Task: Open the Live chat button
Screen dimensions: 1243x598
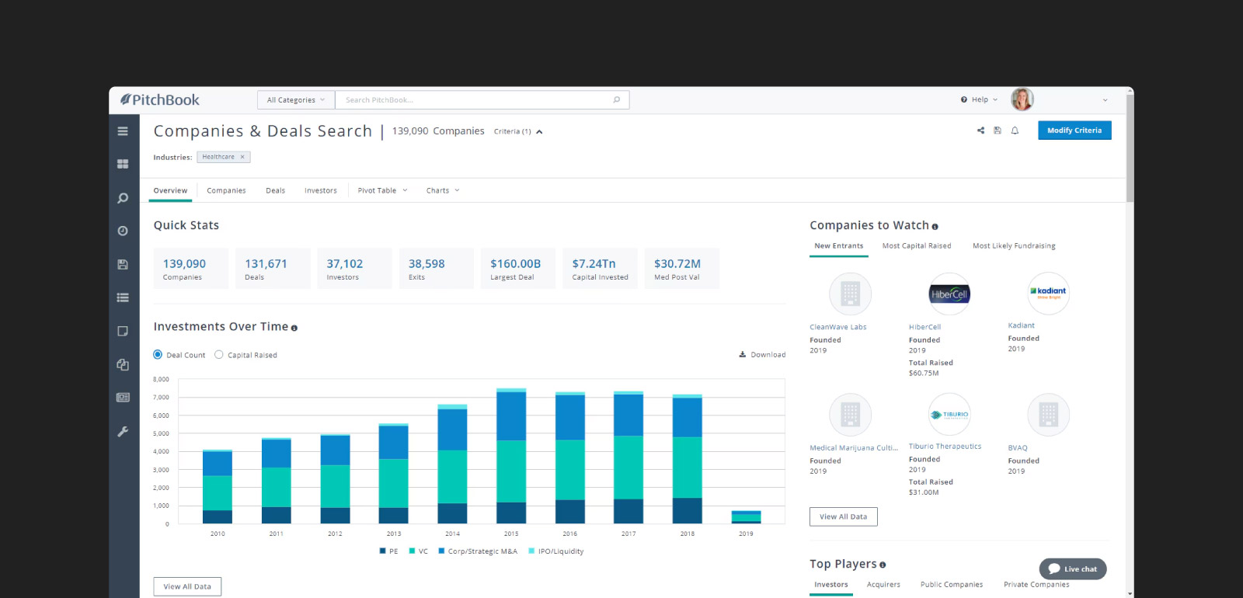Action: 1073,568
